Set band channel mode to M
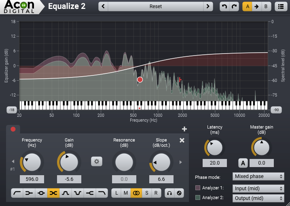The image size is (290, 206). pos(126,193)
